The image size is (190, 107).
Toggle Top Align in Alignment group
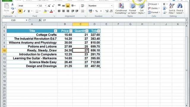click(59, 5)
